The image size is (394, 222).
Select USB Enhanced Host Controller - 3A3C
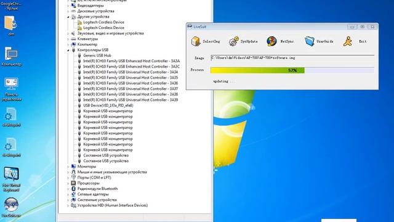(131, 67)
